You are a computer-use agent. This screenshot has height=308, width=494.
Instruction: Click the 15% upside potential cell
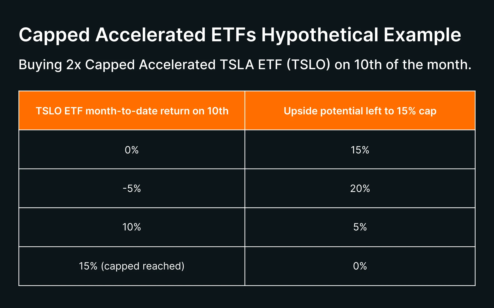tap(360, 150)
